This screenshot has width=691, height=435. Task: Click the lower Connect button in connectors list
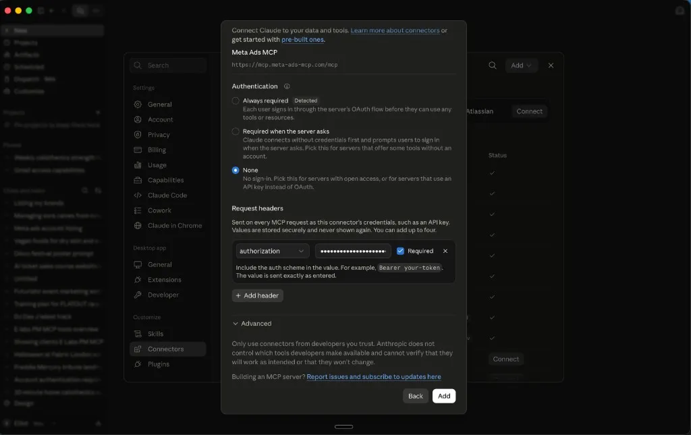tap(506, 359)
